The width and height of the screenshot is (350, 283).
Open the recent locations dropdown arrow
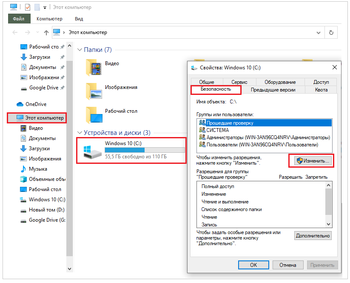[x=37, y=33]
